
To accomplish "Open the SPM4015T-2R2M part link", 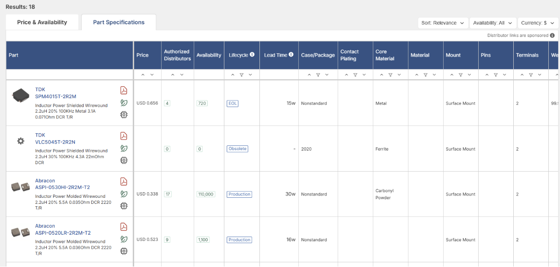I will (x=56, y=96).
